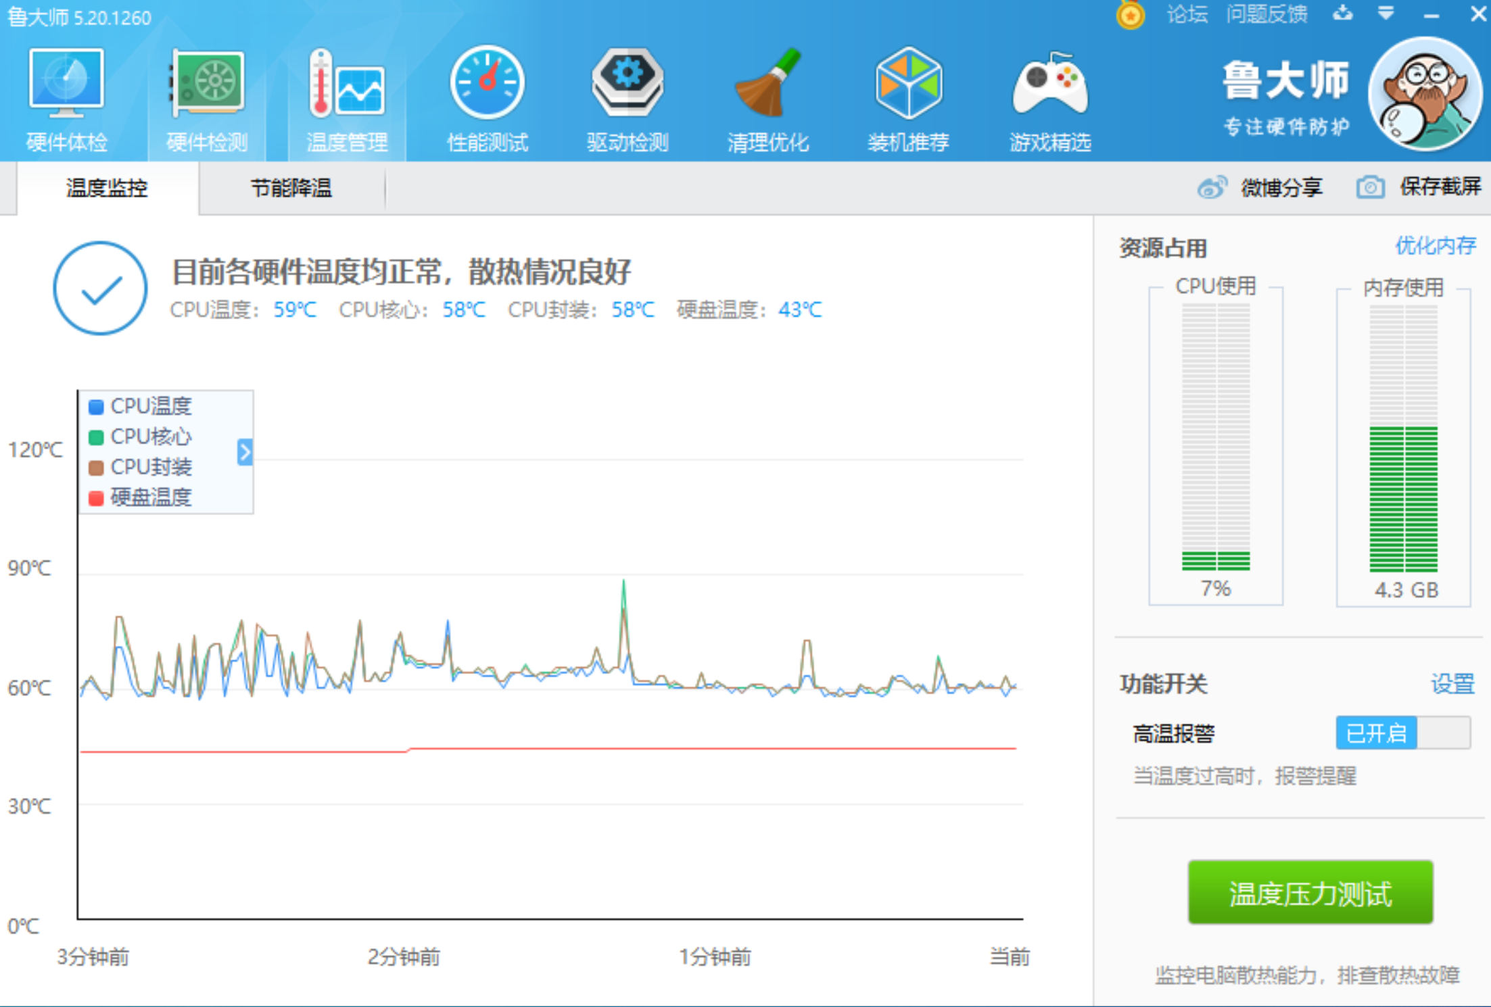Click the blue checkmark status circle
The image size is (1491, 1007).
click(x=100, y=289)
